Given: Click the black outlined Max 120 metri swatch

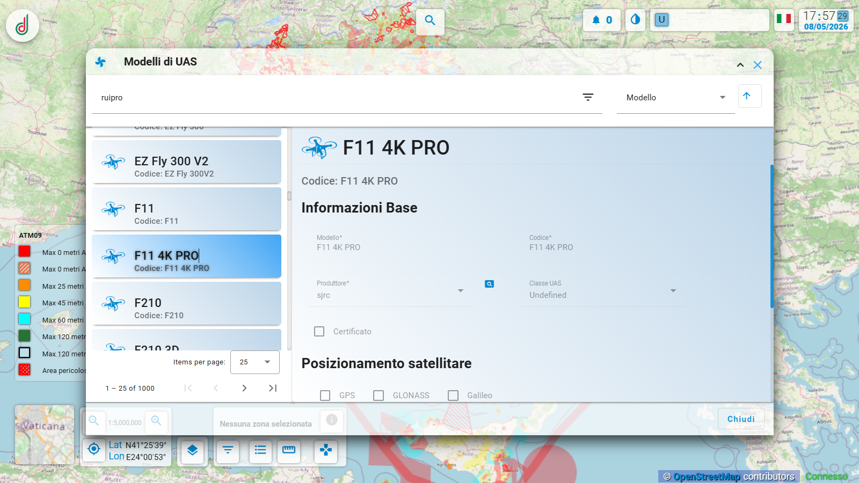Looking at the screenshot, I should (25, 353).
